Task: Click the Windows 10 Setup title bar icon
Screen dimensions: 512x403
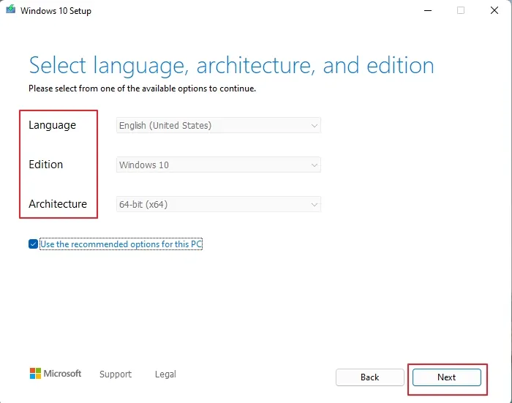Action: click(10, 10)
